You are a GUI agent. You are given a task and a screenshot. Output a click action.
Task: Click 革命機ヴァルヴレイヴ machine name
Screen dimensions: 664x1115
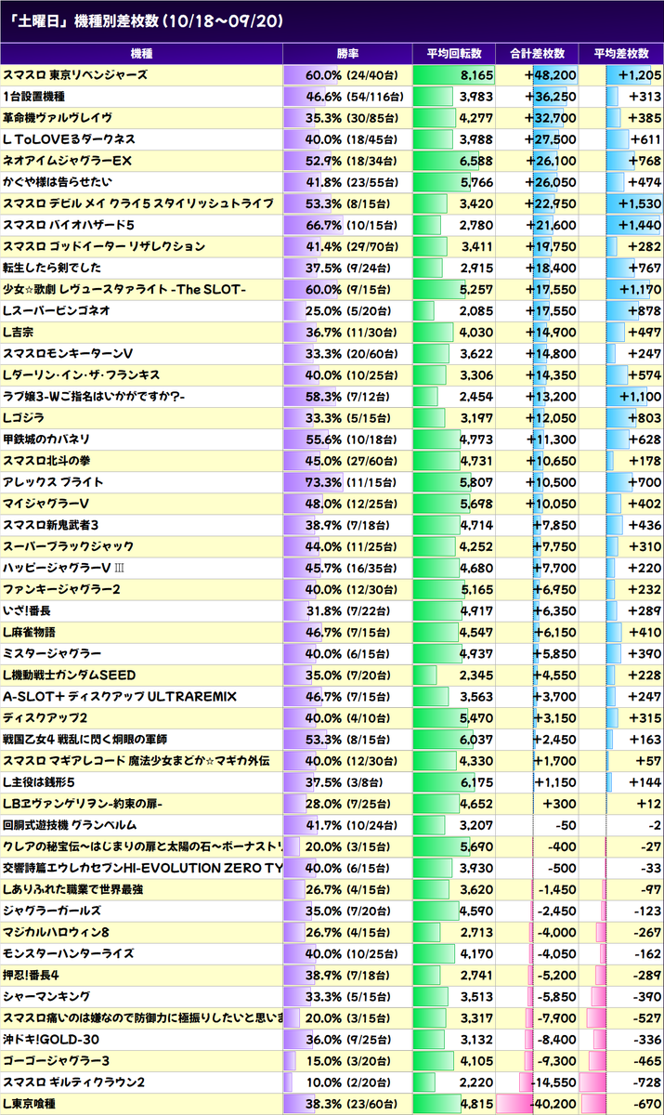coord(58,117)
